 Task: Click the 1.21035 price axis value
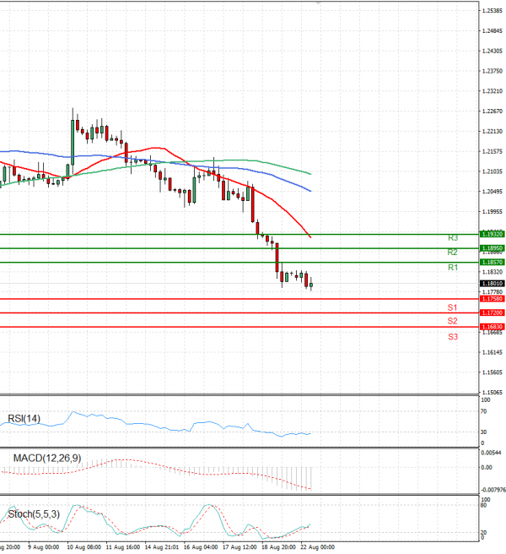point(493,171)
